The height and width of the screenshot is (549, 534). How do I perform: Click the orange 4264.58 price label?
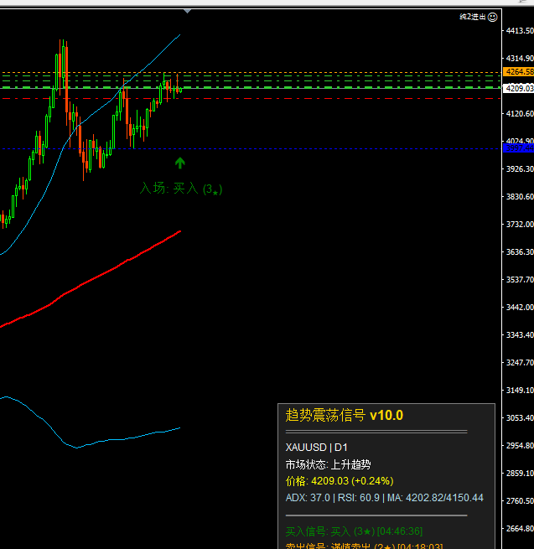(x=518, y=72)
